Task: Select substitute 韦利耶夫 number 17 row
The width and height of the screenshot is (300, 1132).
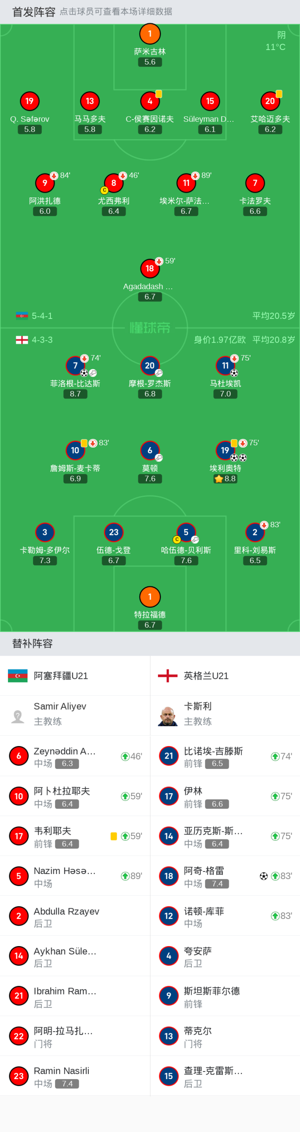Action: [x=75, y=836]
